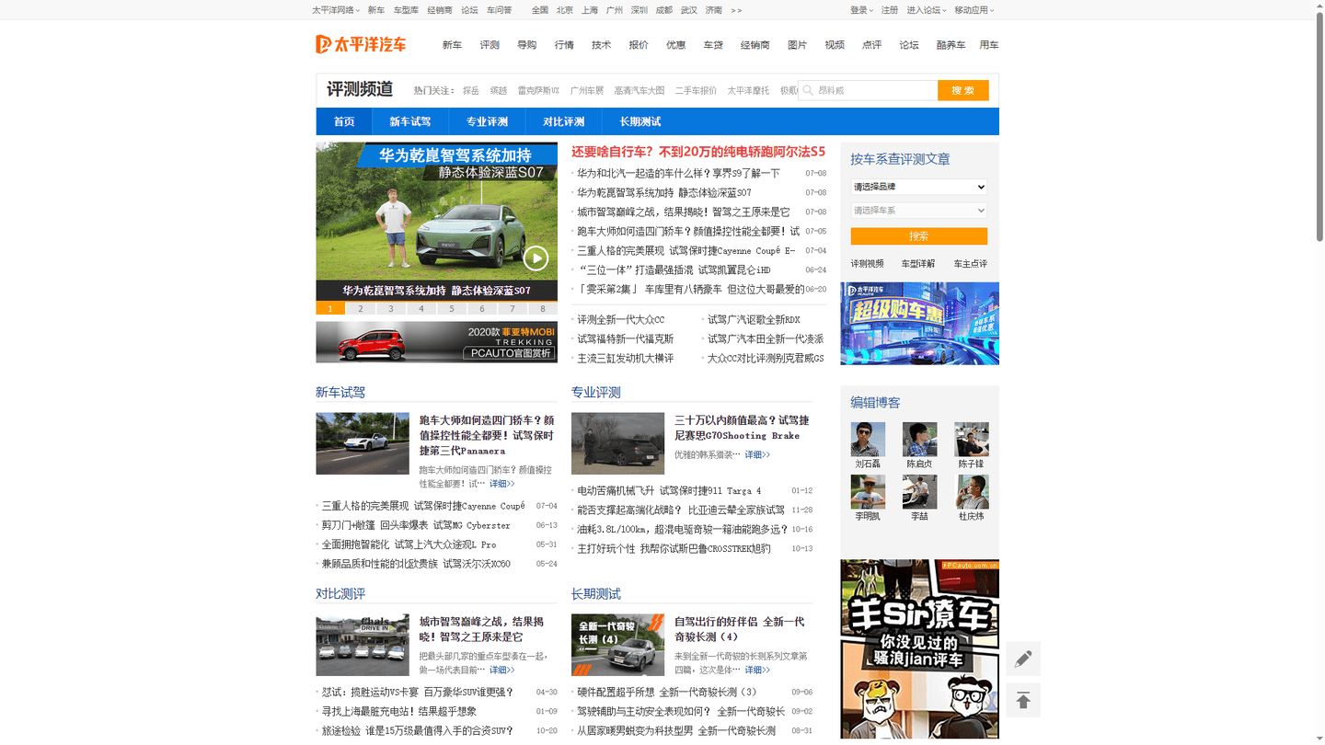Open the 车主点评 link
1325x745 pixels.
point(970,264)
